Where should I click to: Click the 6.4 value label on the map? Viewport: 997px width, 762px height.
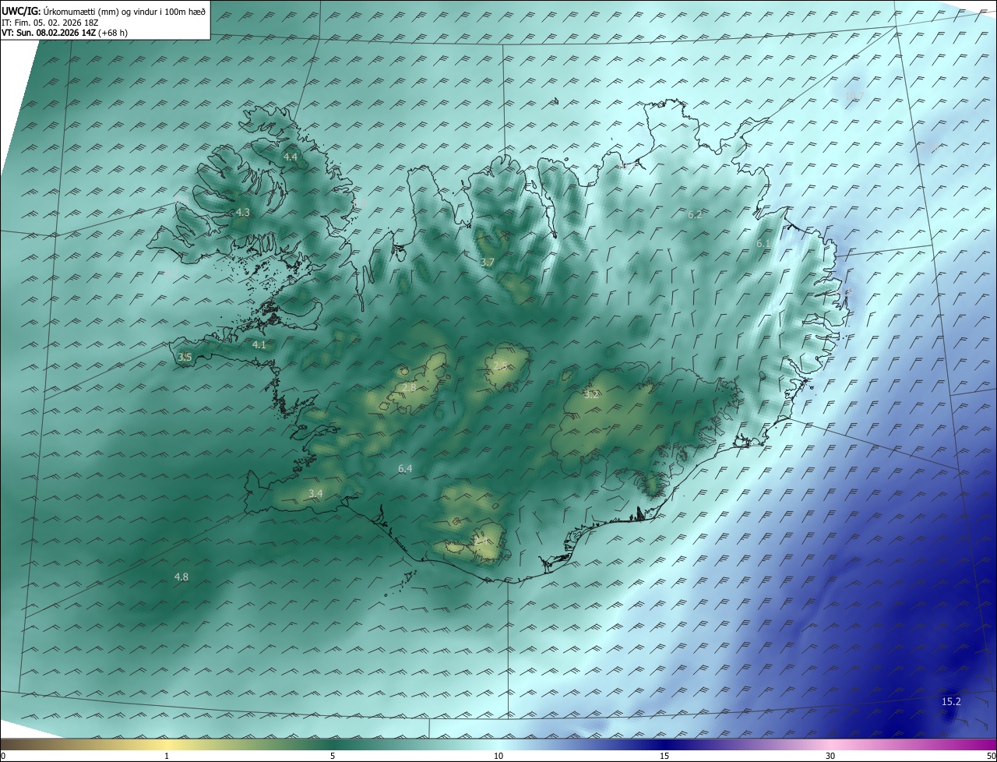pos(405,468)
